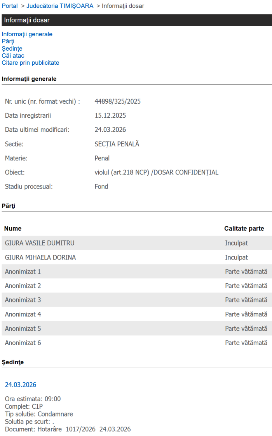This screenshot has width=272, height=436.
Task: Click the registration date 15.12.2025
Action: coord(110,116)
